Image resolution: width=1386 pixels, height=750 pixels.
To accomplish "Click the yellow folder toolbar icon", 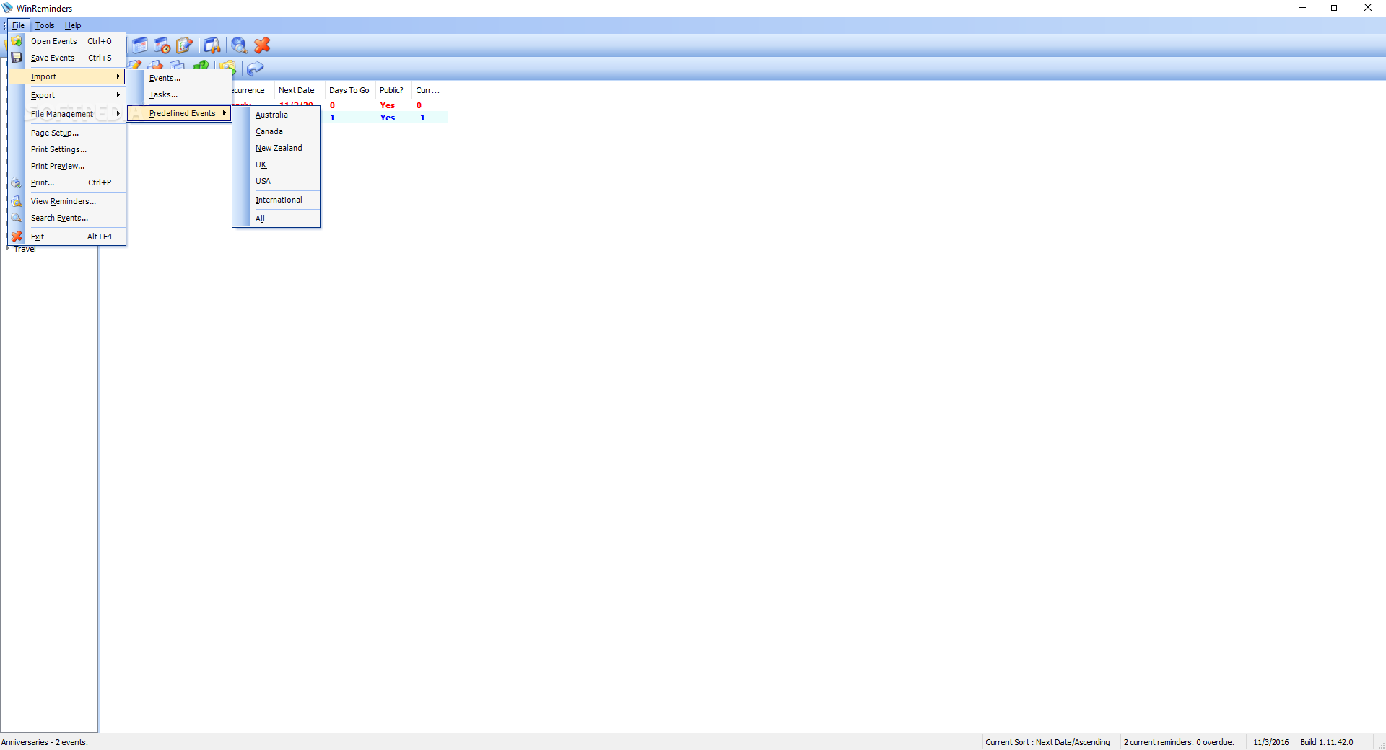I will click(x=227, y=67).
